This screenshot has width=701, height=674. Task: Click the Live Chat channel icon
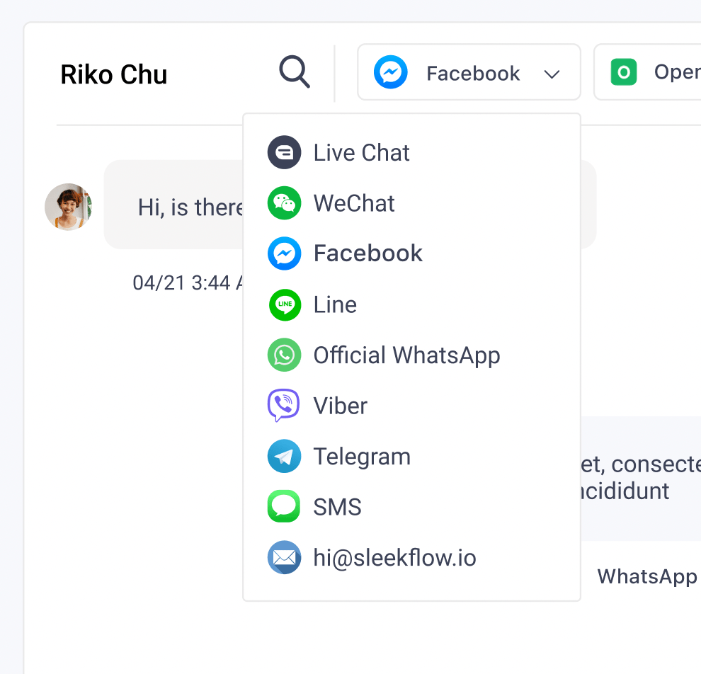coord(285,153)
